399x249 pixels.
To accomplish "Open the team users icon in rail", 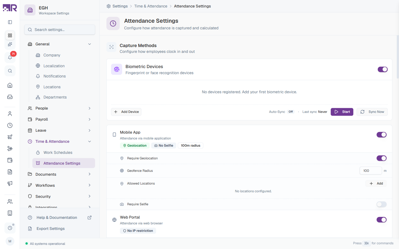I will point(10,201).
